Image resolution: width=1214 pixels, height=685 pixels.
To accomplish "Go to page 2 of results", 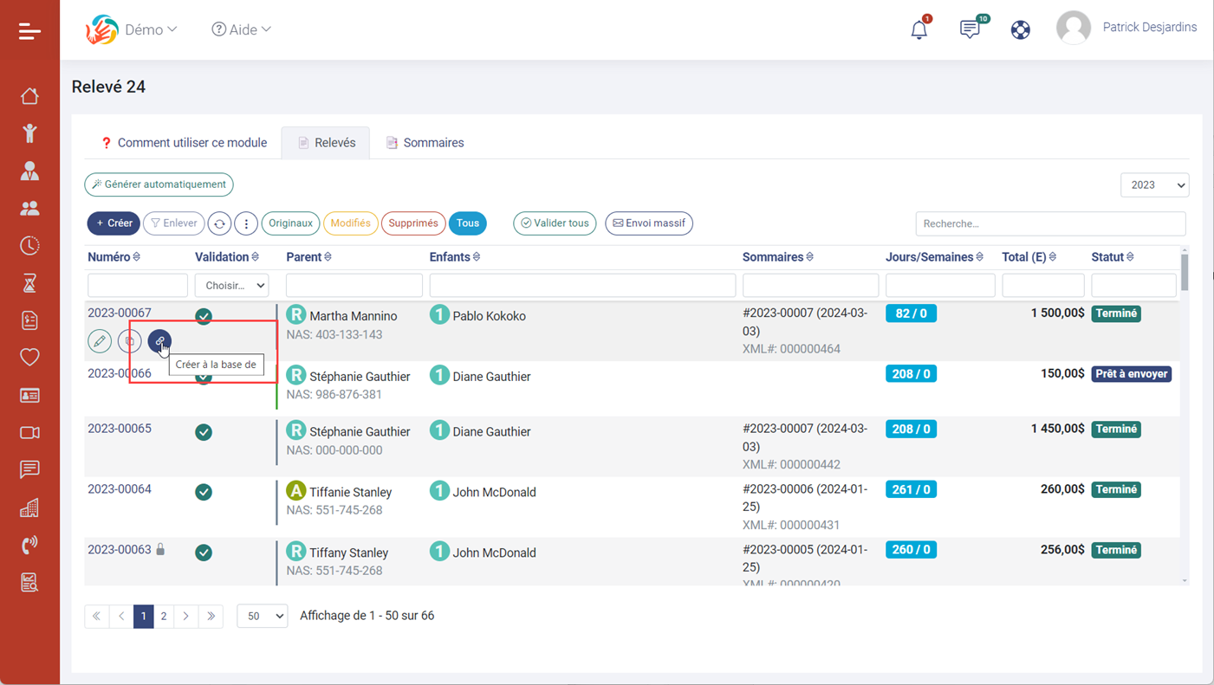I will [164, 616].
